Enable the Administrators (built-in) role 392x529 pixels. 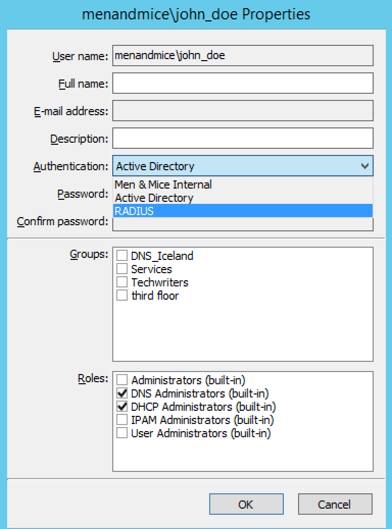[122, 380]
